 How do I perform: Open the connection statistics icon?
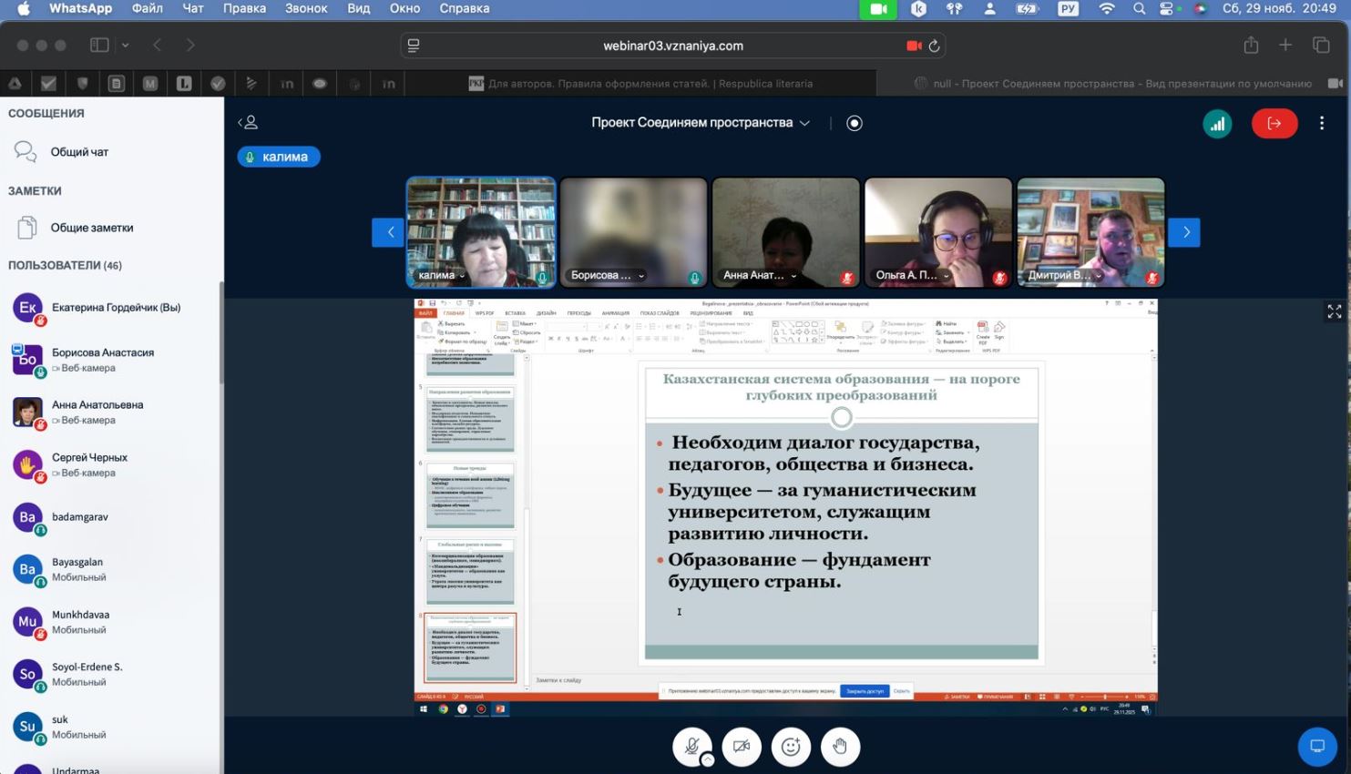pos(1217,124)
